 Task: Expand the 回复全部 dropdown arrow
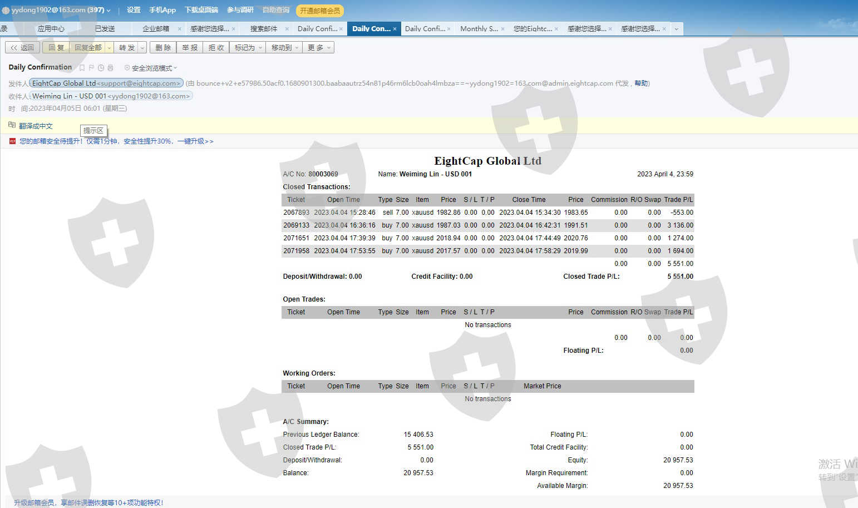(x=109, y=48)
